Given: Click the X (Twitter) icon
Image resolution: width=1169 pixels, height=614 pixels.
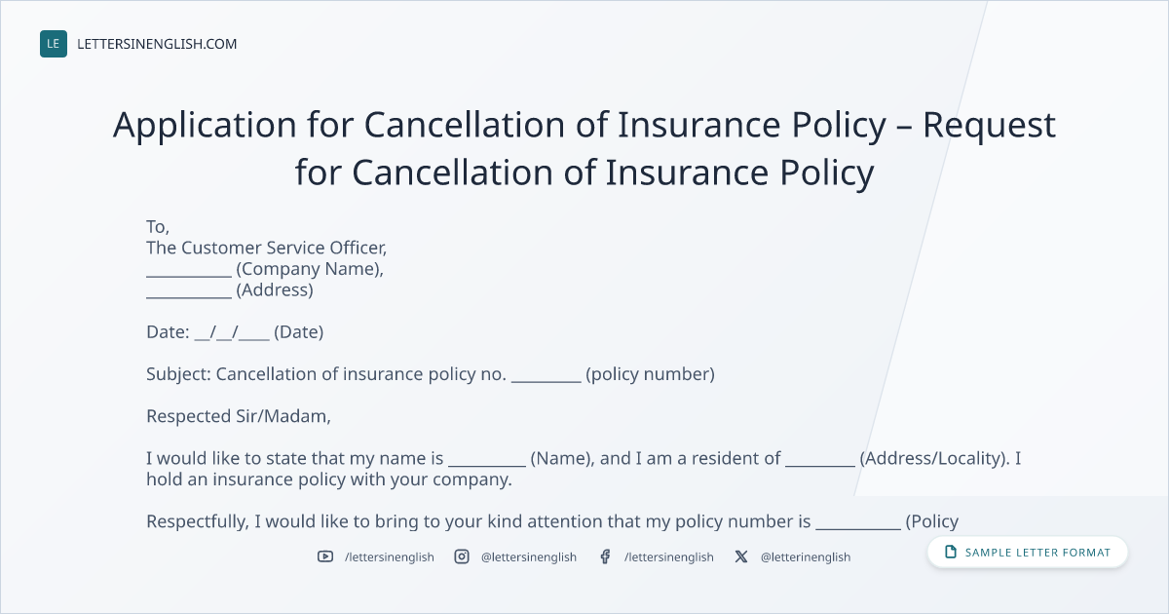Looking at the screenshot, I should (741, 556).
